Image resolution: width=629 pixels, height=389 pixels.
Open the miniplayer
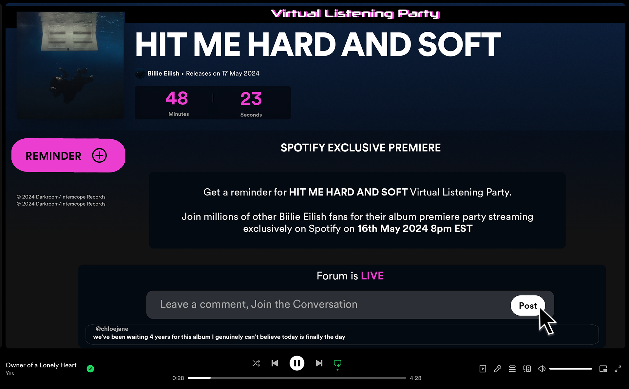(603, 369)
